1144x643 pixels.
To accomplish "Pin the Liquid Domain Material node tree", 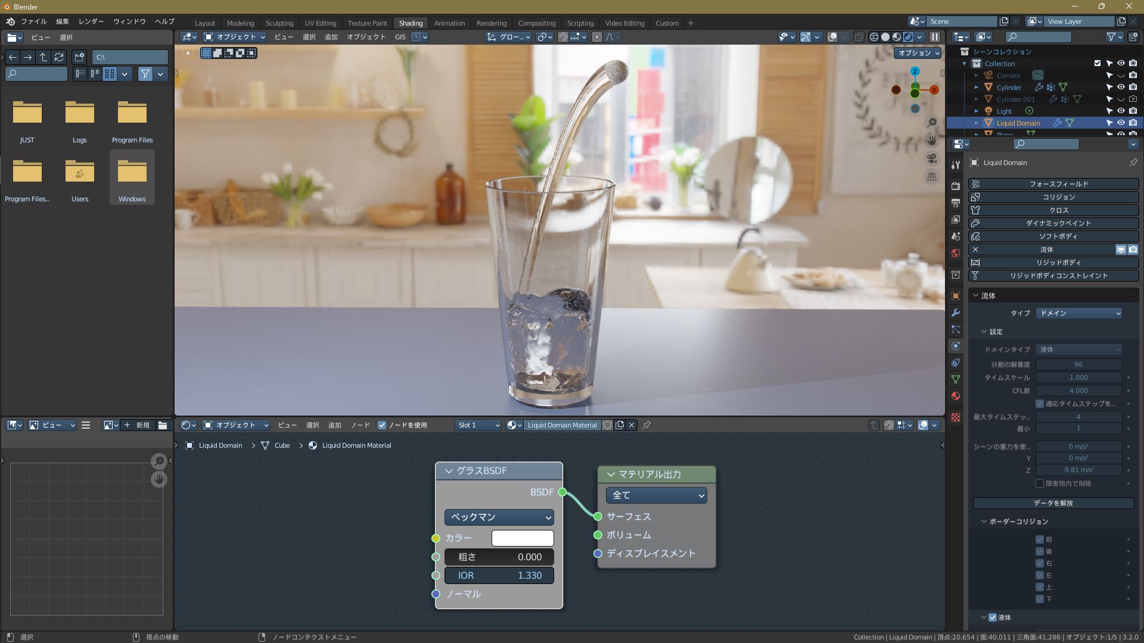I will pos(646,425).
